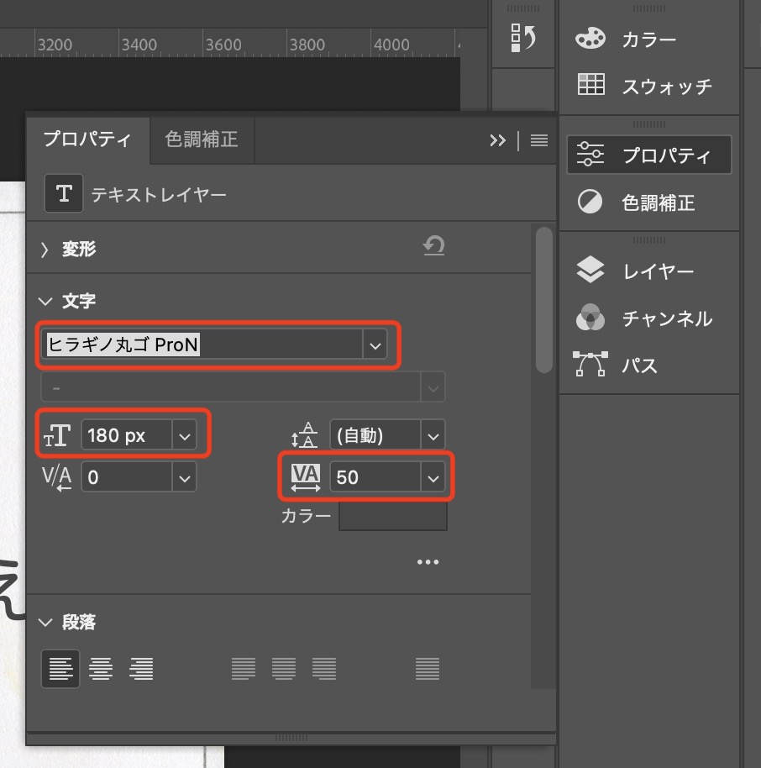Screen dimensions: 761x768
Task: Open the Paths (パス) panel icon
Action: click(590, 365)
